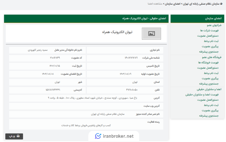This screenshot has height=142, width=226.
Task: Click phone number value ۴۷۷۰۸۰۵۰
Action: pyautogui.click(x=132, y=90)
